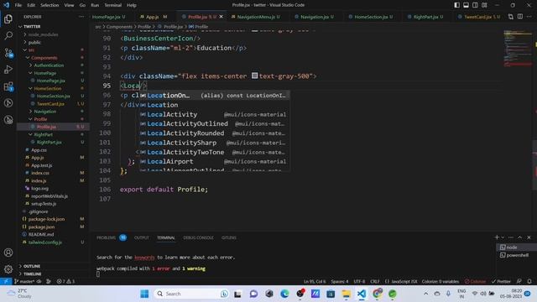Open Source Control view in activity bar

tap(8, 53)
